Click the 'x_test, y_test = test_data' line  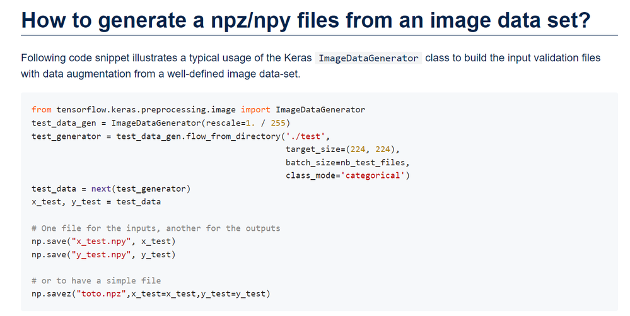(96, 202)
